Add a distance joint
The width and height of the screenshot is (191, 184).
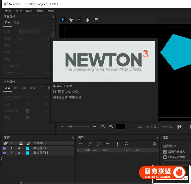click(x=81, y=144)
